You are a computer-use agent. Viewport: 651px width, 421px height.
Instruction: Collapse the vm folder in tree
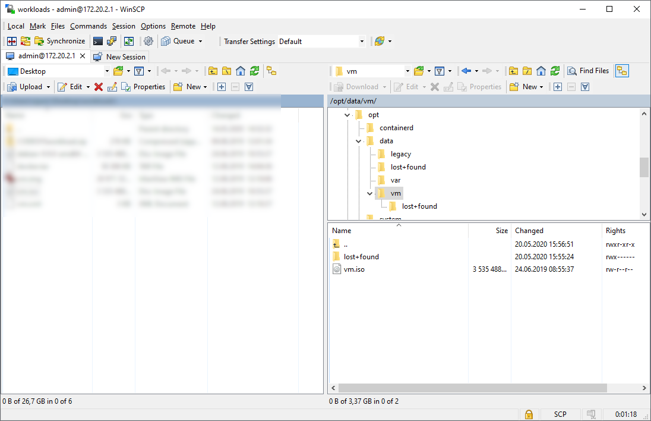(x=370, y=193)
